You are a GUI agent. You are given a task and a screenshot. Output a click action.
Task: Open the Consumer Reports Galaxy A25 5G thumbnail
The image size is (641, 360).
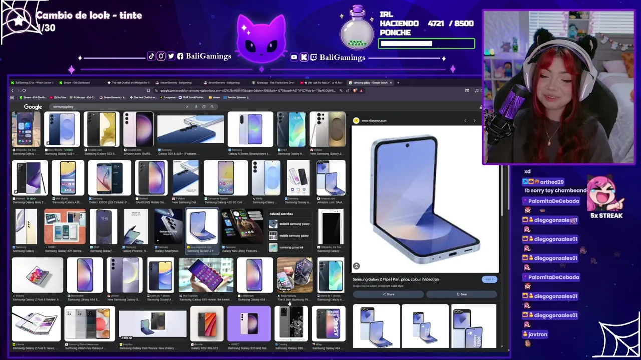pos(226,178)
